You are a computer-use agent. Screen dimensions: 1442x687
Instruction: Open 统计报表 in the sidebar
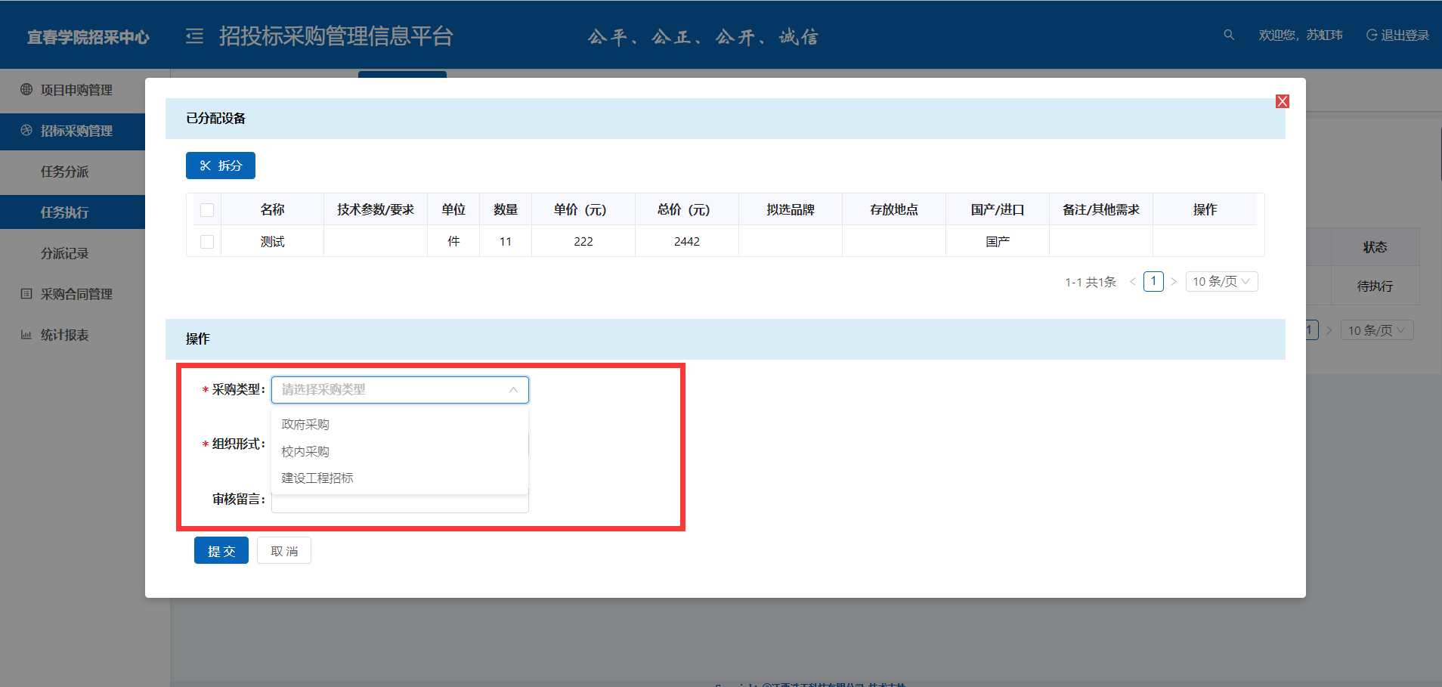pos(64,335)
